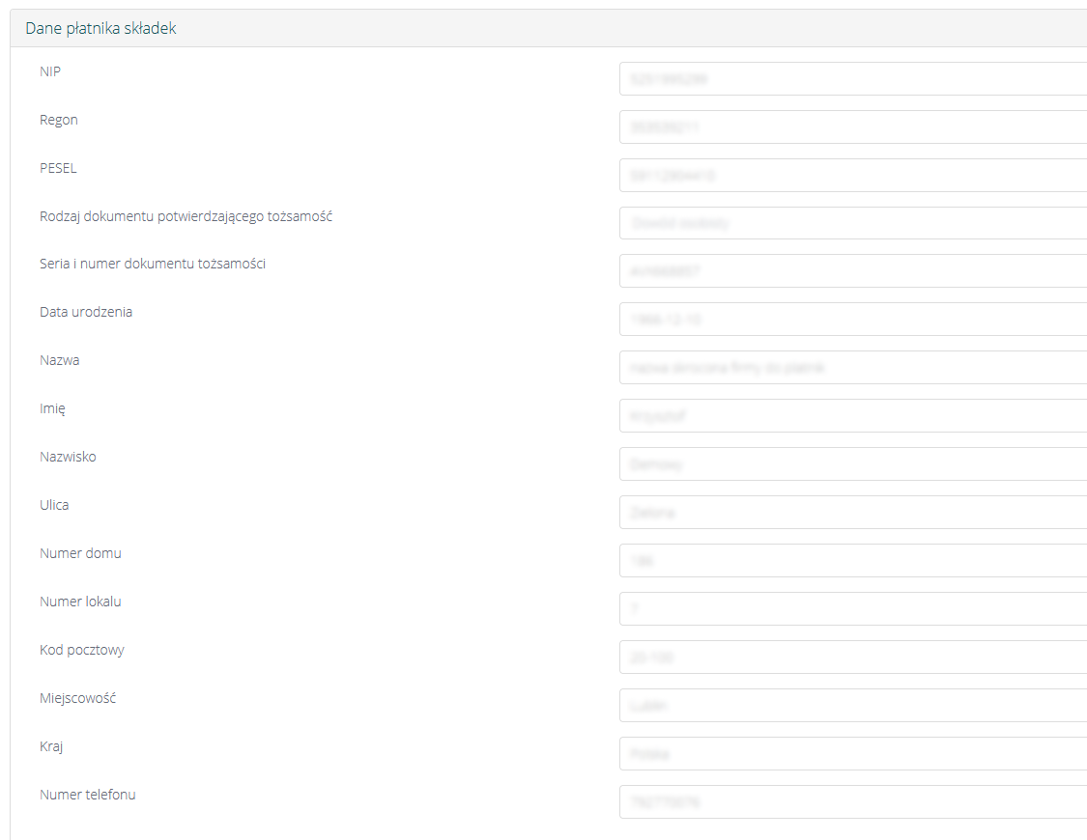Focus the Numer telefonu input field
Screen dimensions: 1087x840
click(x=852, y=802)
